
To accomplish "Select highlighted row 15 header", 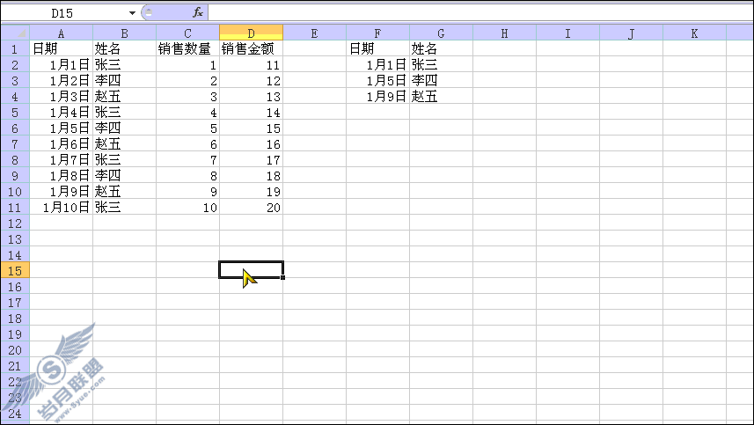I will 15,271.
